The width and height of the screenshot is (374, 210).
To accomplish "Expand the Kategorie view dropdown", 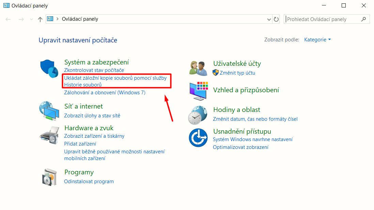I will point(317,40).
